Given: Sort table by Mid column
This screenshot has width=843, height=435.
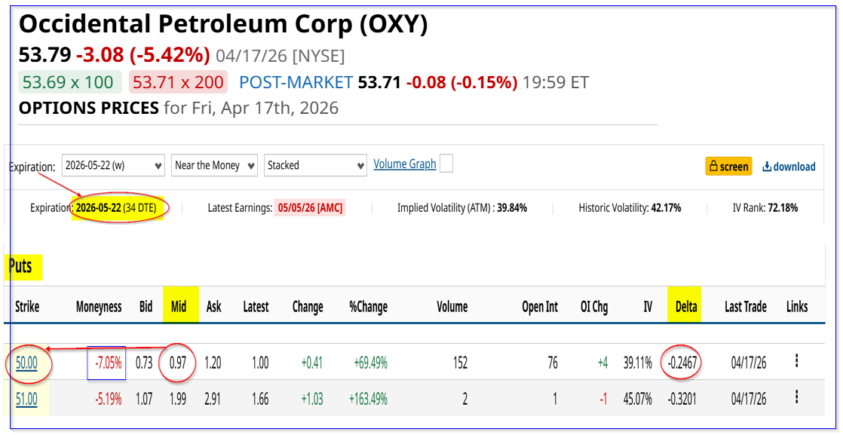Looking at the screenshot, I should click(x=179, y=307).
